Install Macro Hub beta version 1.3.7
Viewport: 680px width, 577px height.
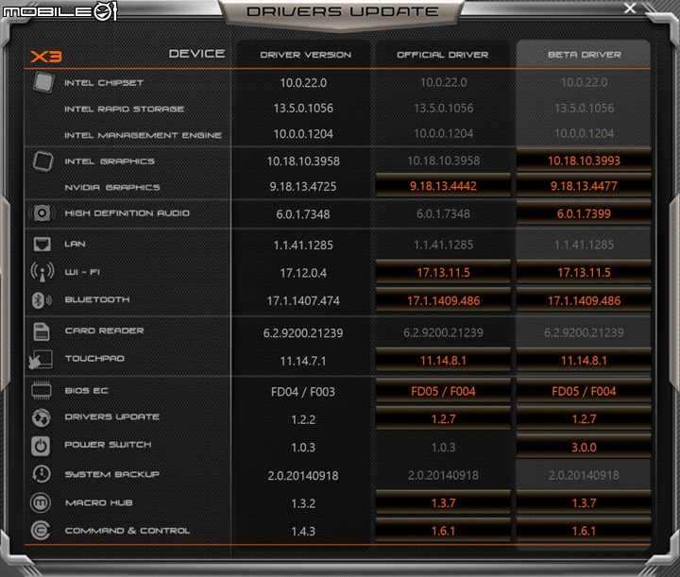[584, 503]
